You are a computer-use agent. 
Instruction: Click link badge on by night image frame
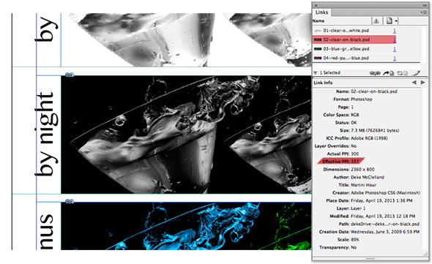pos(70,75)
